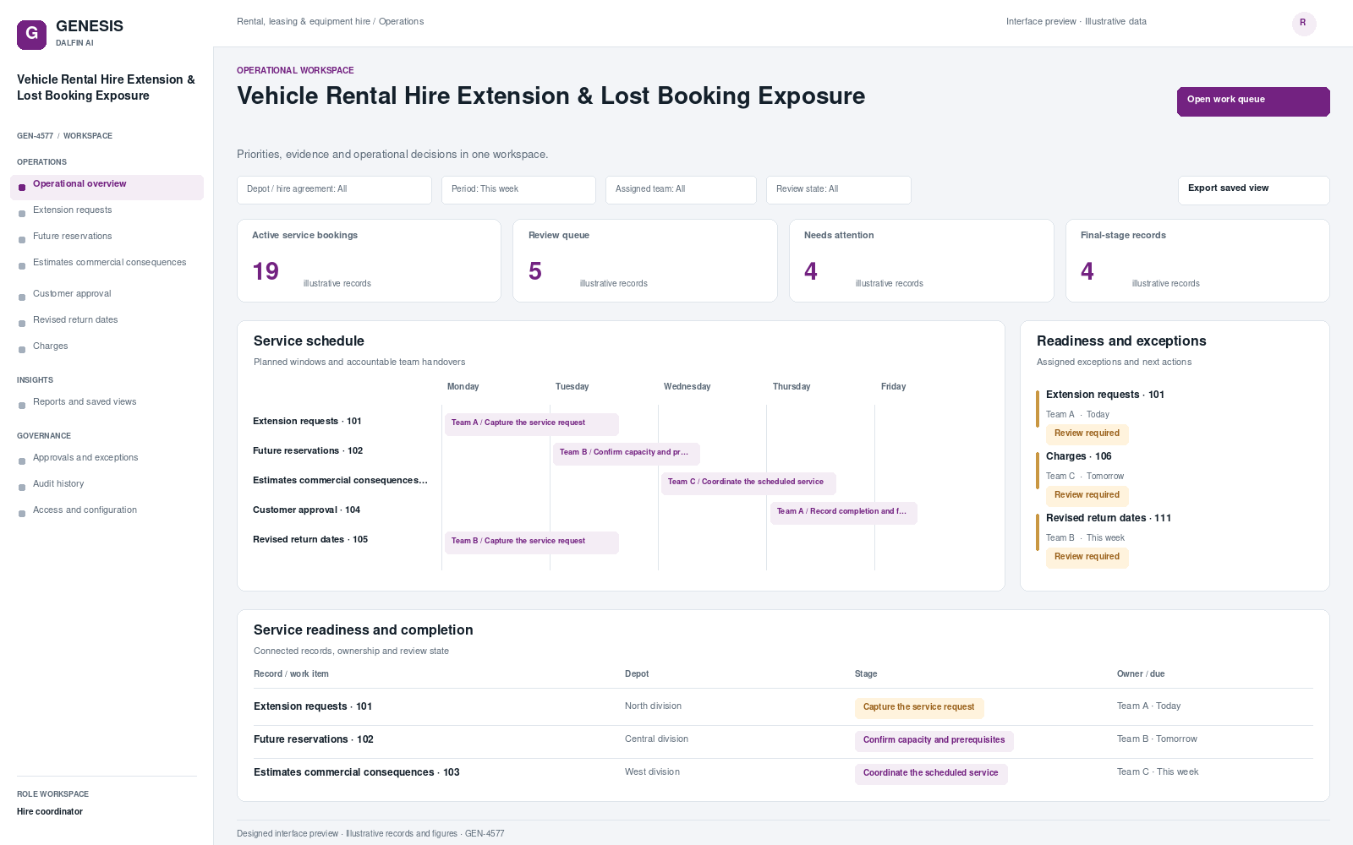Select Team B Capture the service request bar
Image resolution: width=1353 pixels, height=845 pixels.
(532, 542)
